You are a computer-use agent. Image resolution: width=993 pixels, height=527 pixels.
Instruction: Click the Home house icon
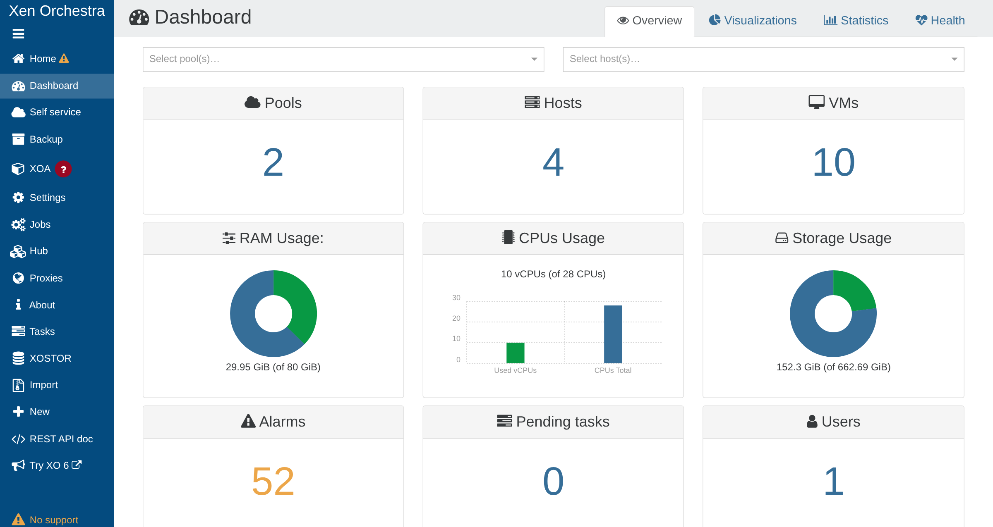pyautogui.click(x=18, y=59)
